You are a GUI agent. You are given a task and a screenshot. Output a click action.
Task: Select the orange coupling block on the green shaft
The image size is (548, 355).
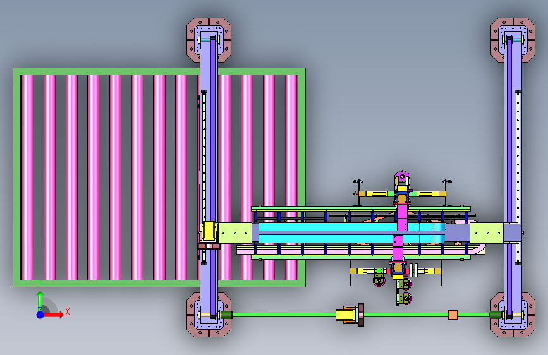(x=453, y=315)
